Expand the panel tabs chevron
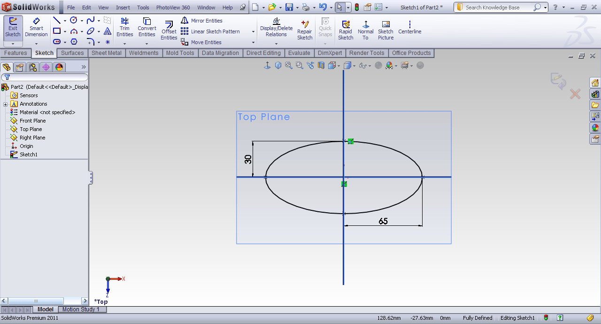 [x=84, y=67]
